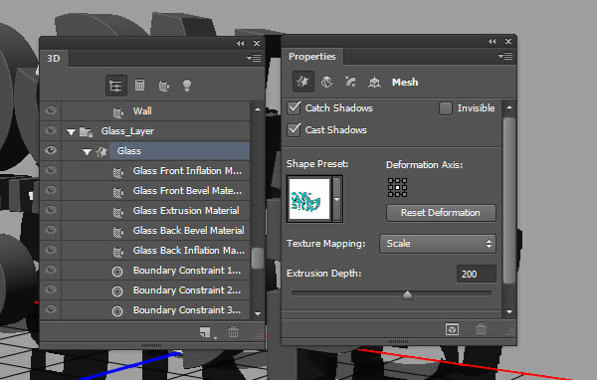The height and width of the screenshot is (380, 597).
Task: Click the trash icon in Properties panel
Action: tap(481, 328)
